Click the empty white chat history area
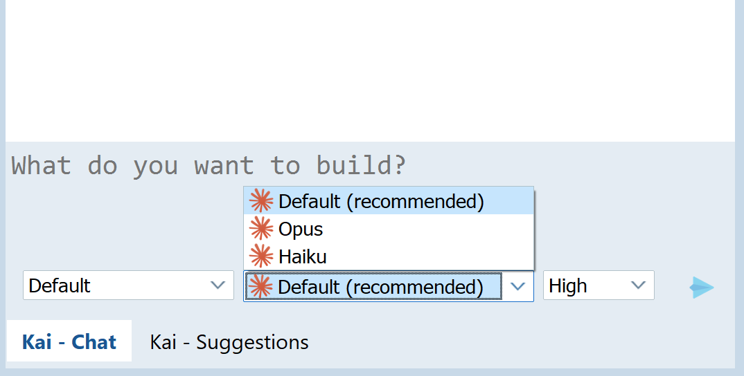This screenshot has width=744, height=376. pos(370,71)
